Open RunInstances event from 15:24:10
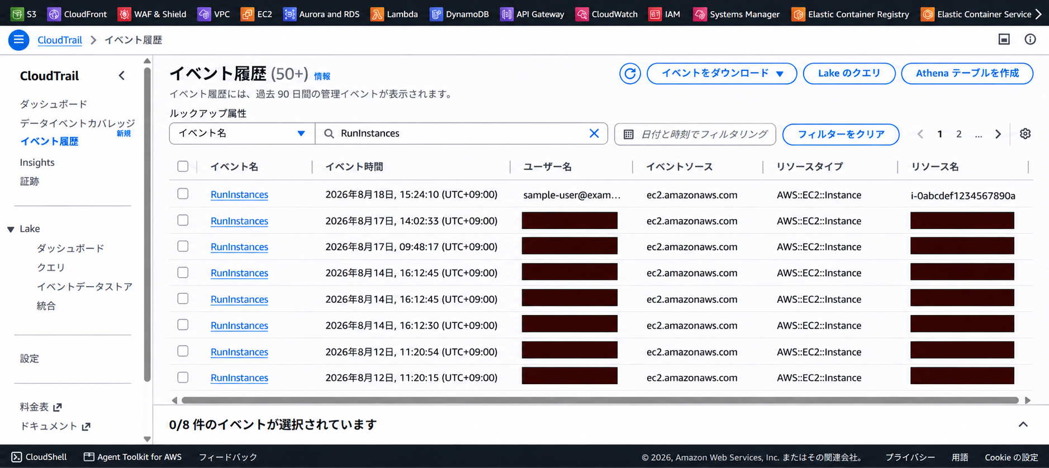Image resolution: width=1049 pixels, height=468 pixels. point(239,194)
